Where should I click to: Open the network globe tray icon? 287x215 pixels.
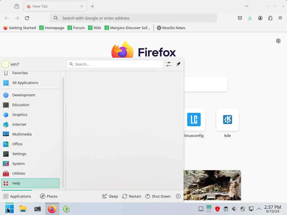pyautogui.click(x=243, y=209)
